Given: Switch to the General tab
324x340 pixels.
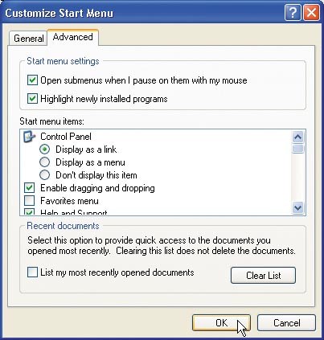Looking at the screenshot, I should coord(29,39).
